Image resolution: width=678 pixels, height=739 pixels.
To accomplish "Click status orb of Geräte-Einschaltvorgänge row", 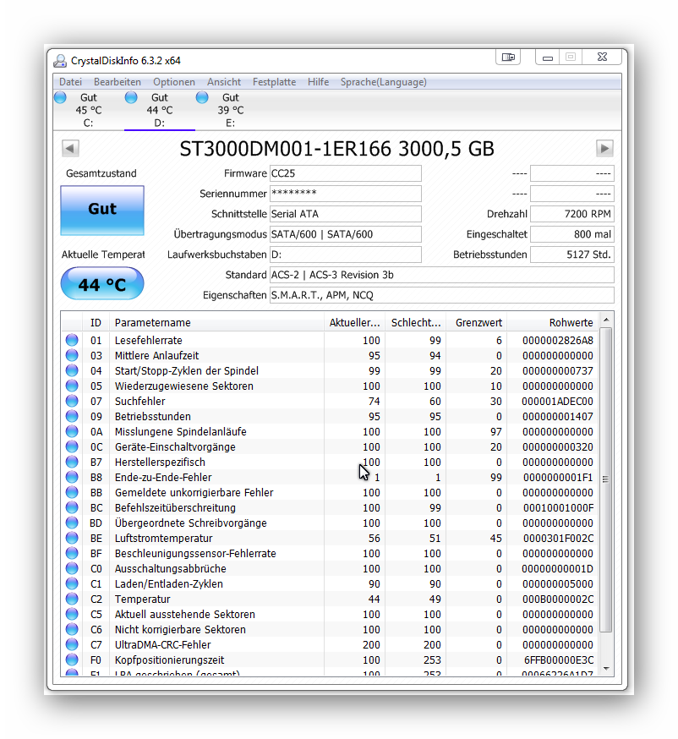I will (x=72, y=446).
